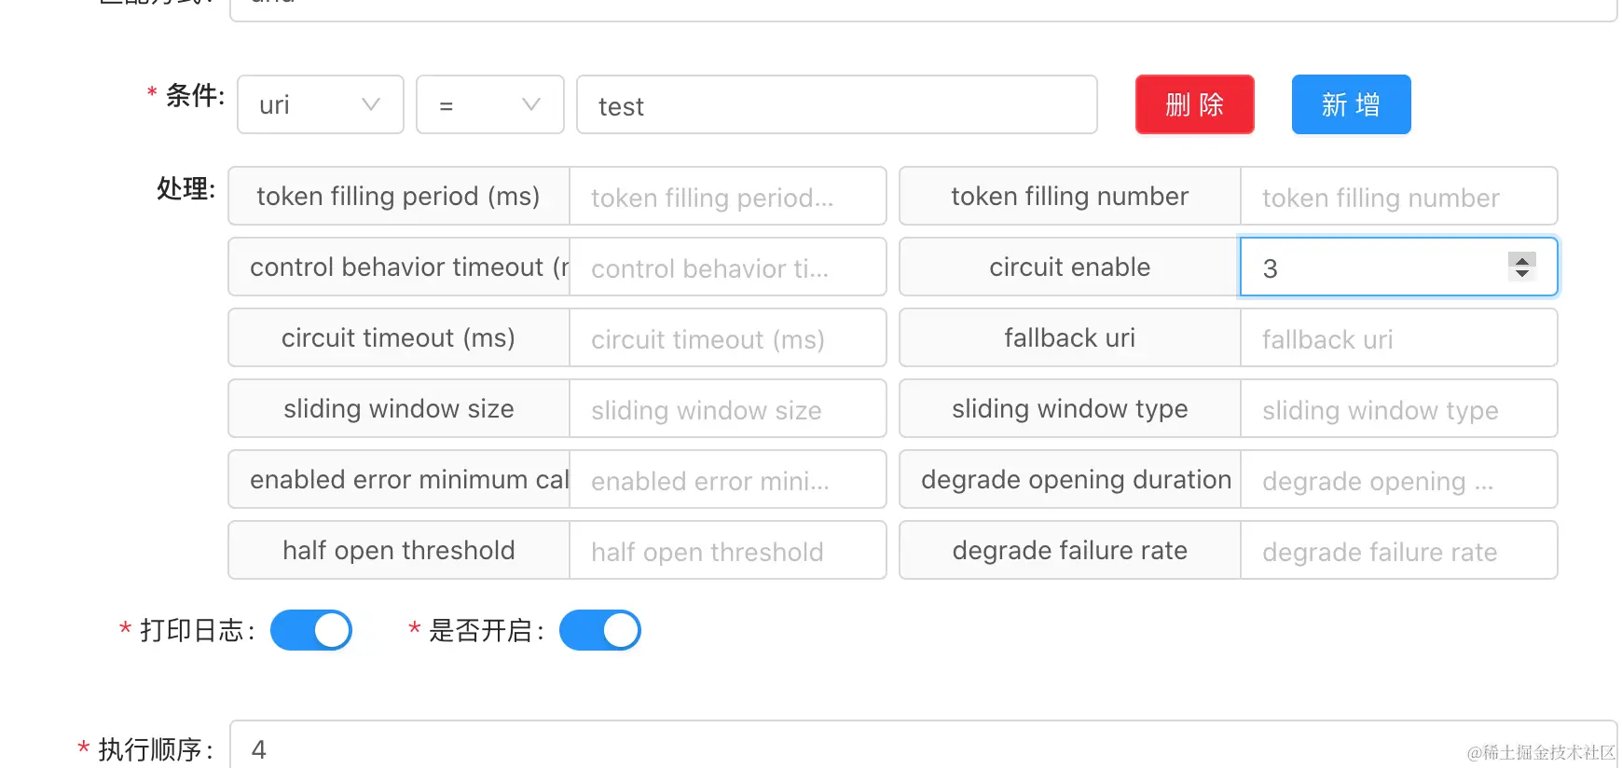Focus the half open threshold input

pyautogui.click(x=727, y=551)
